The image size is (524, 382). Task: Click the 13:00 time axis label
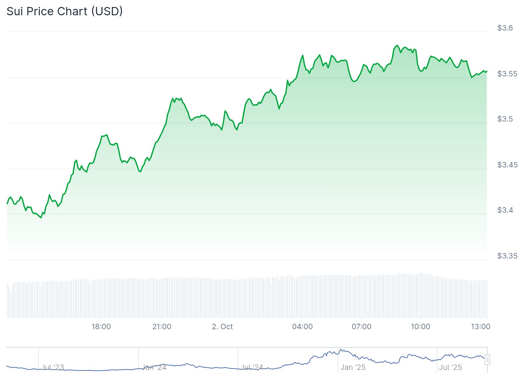[481, 327]
